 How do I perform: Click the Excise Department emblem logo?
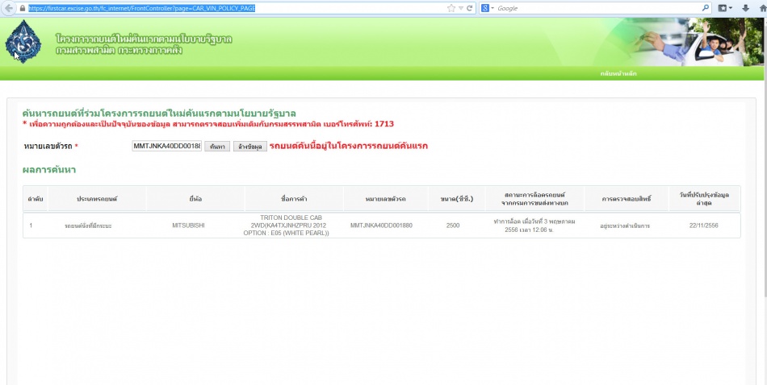coord(23,42)
